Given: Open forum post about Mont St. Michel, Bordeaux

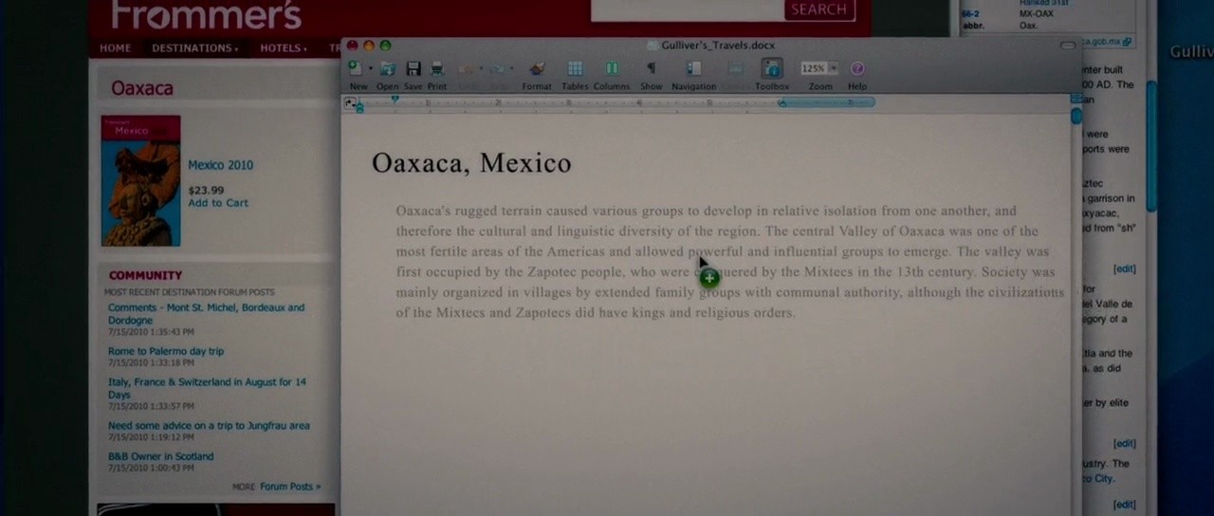Looking at the screenshot, I should coord(207,314).
